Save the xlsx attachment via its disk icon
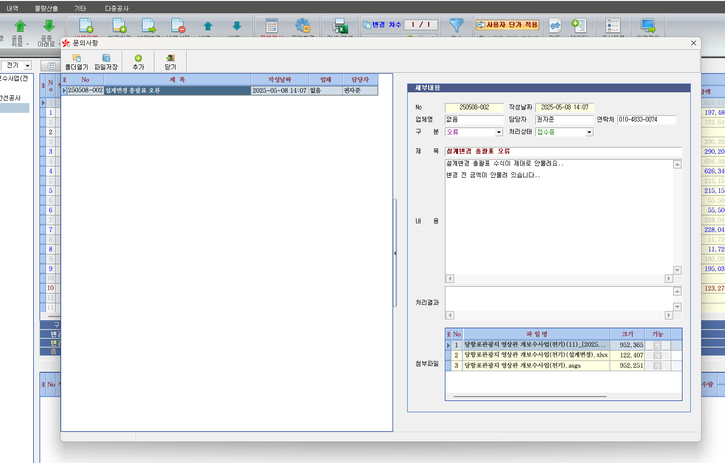Screen dimensions: 725x463 (x=658, y=356)
